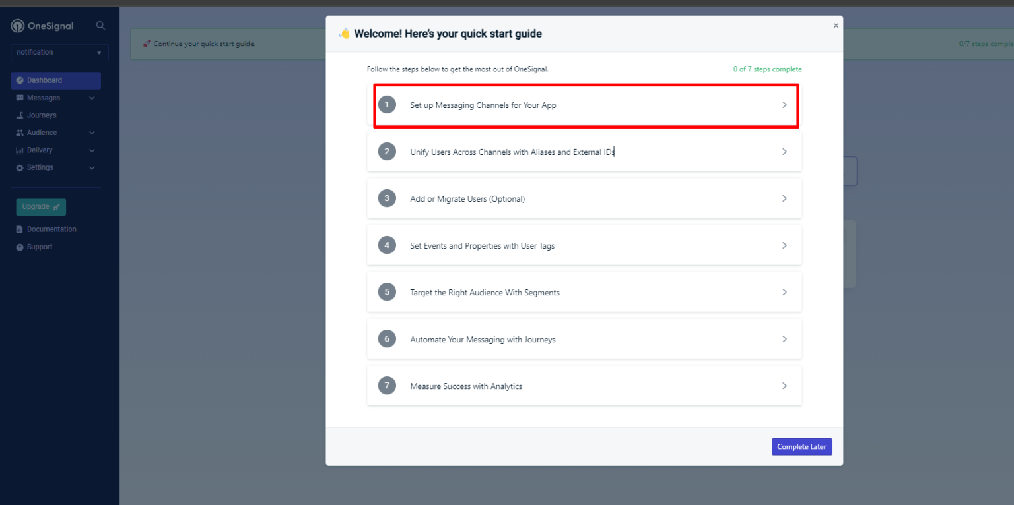This screenshot has width=1014, height=505.
Task: Open the Dashboard menu item
Action: 55,80
